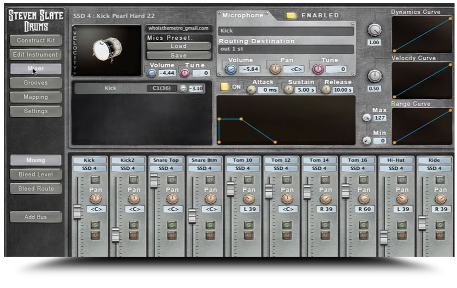457x288 pixels.
Task: Click the Velocity Curve knob
Action: 375,76
